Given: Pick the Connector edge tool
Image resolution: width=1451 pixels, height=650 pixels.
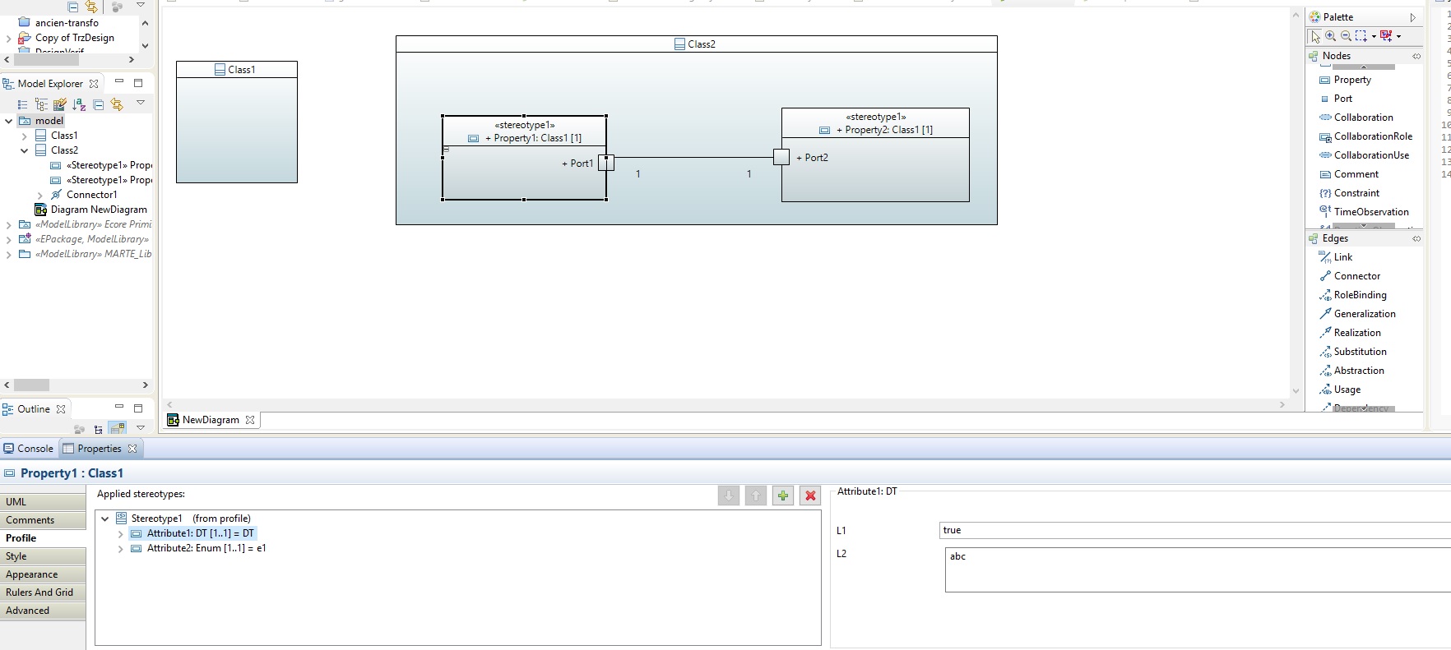Looking at the screenshot, I should pyautogui.click(x=1356, y=276).
